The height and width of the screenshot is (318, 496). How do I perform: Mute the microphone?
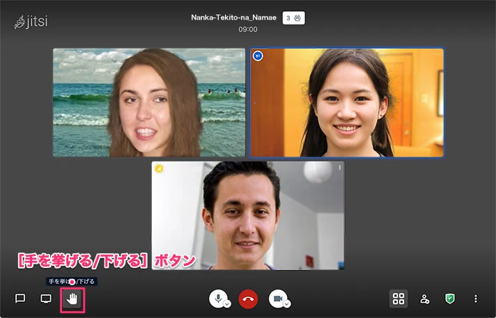[x=218, y=298]
